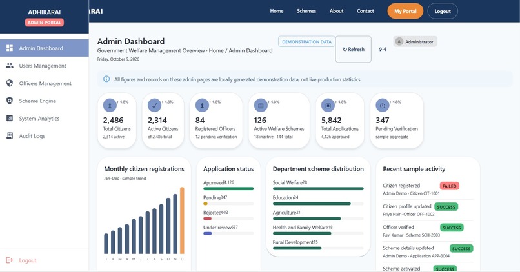This screenshot has height=272, width=520.
Task: Click the Administrator user chip
Action: coord(415,42)
